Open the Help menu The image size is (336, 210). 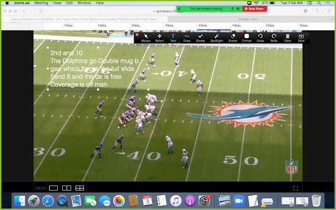point(100,3)
